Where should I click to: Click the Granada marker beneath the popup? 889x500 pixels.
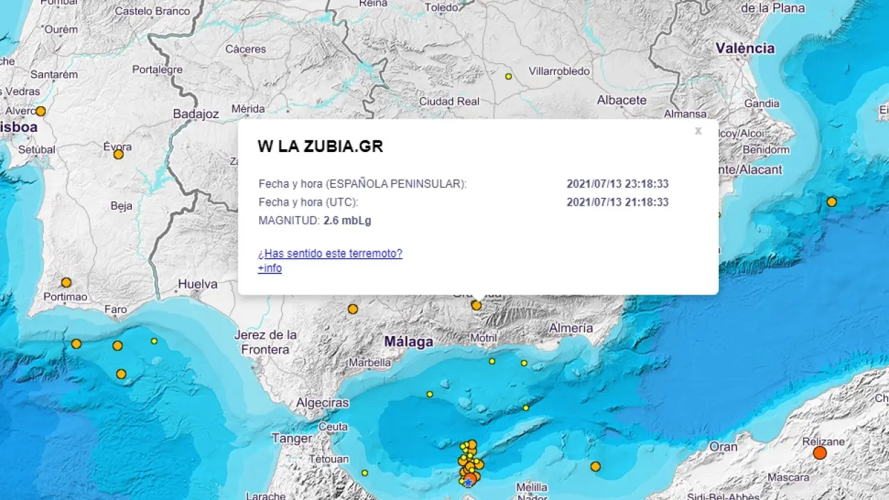pyautogui.click(x=476, y=305)
